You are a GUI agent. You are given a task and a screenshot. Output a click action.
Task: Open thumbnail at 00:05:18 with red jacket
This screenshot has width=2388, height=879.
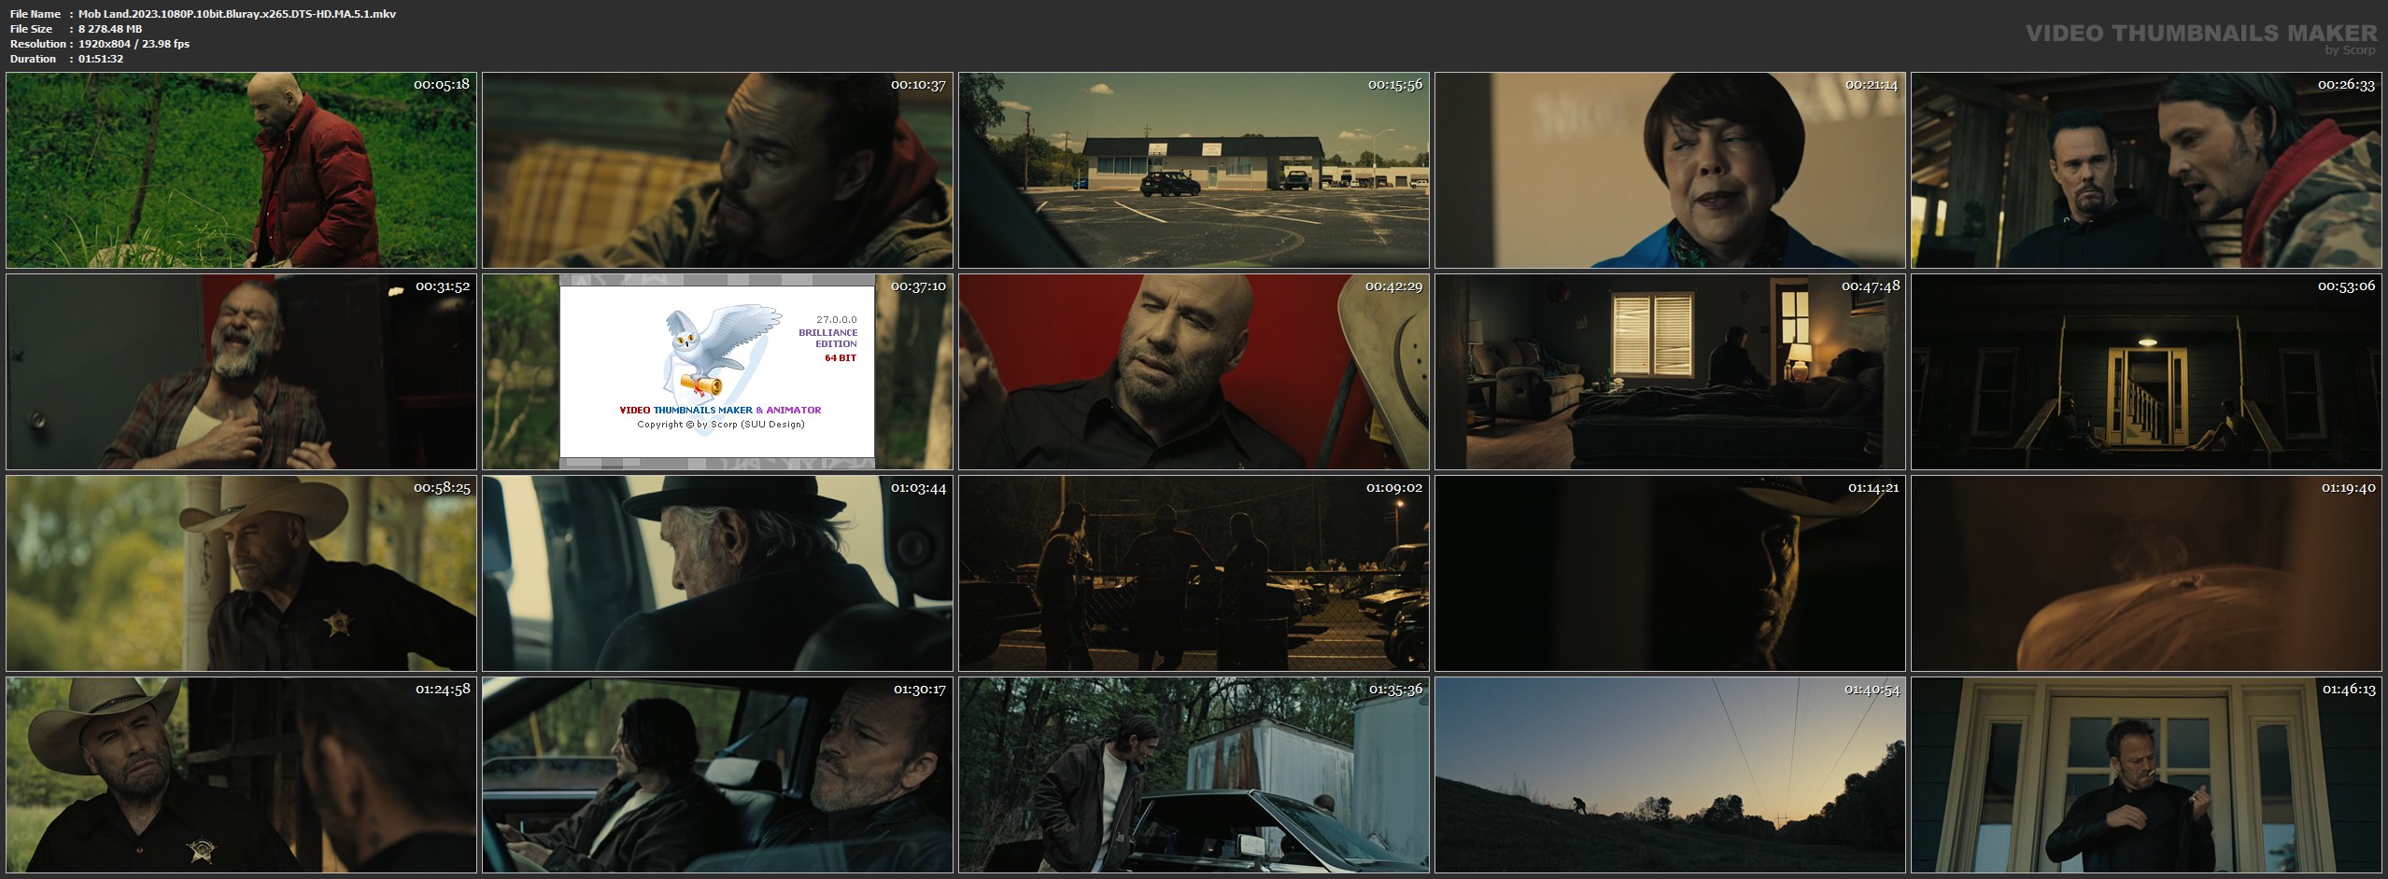[241, 171]
